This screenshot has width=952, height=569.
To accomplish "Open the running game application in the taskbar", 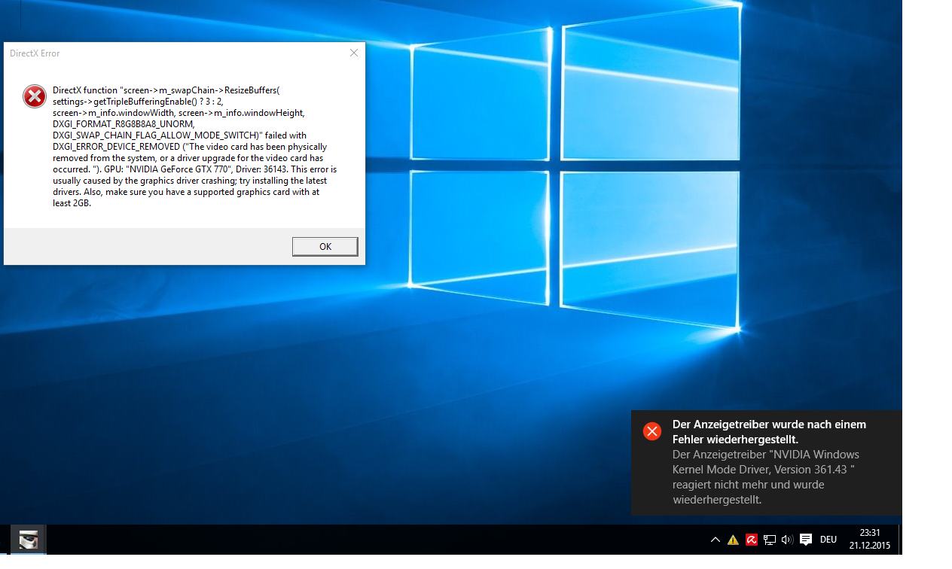I will (29, 540).
